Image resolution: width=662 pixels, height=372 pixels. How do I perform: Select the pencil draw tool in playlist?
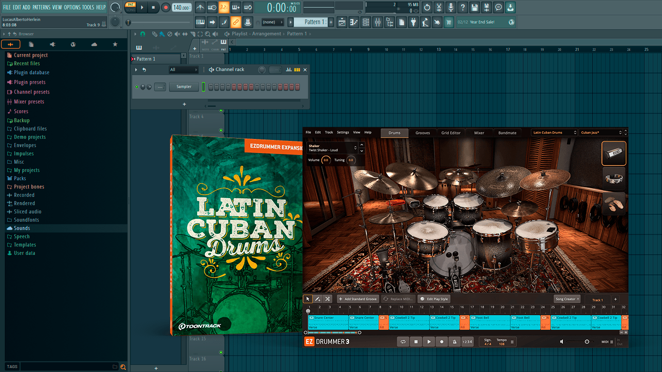point(155,34)
